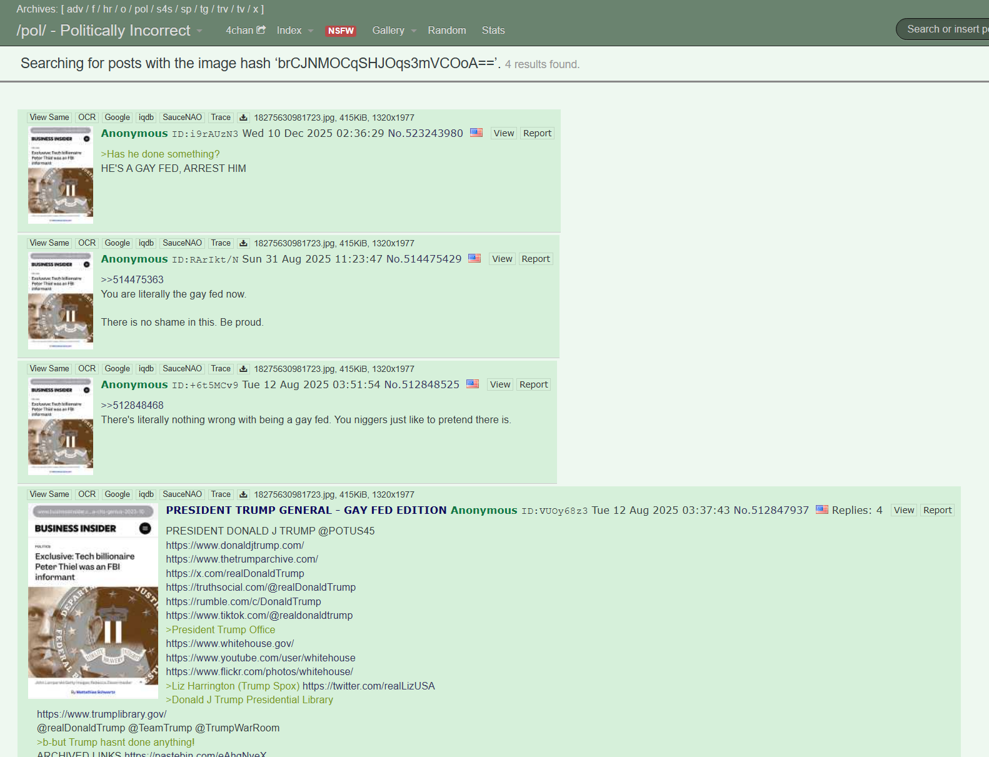The image size is (989, 757).
Task: Run OCR on post No.523243980 image
Action: click(87, 118)
